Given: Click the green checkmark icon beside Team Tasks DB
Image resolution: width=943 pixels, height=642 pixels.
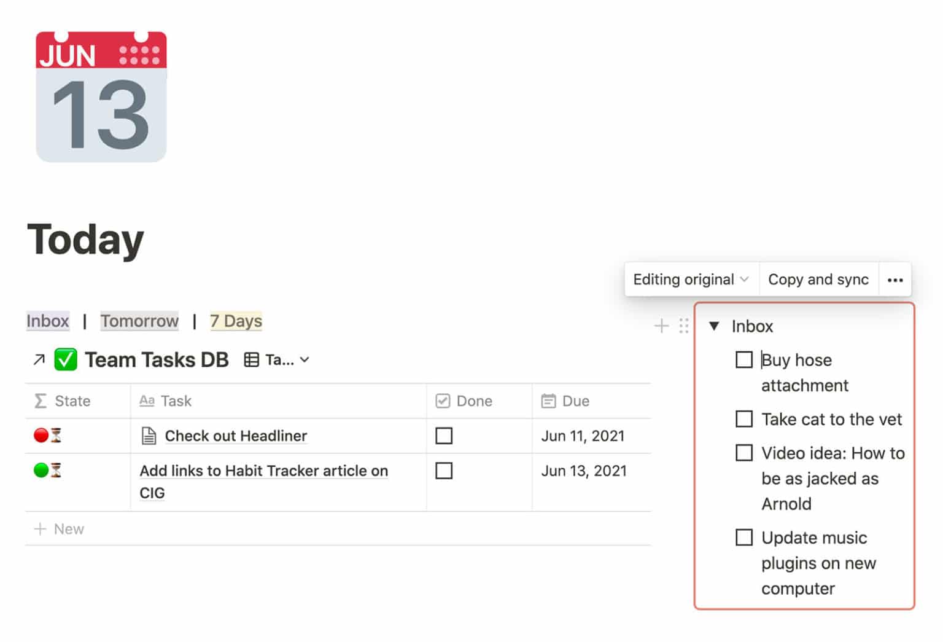Looking at the screenshot, I should (66, 359).
